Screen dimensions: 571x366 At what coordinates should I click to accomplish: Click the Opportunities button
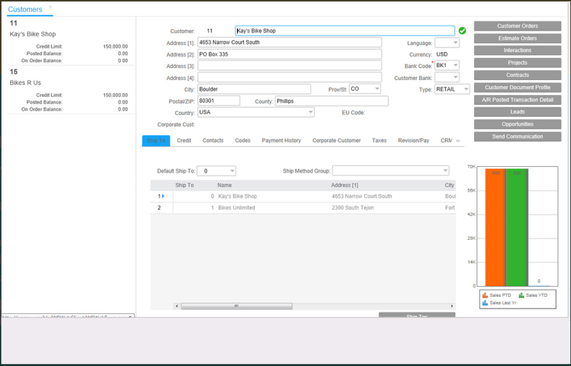tap(517, 124)
